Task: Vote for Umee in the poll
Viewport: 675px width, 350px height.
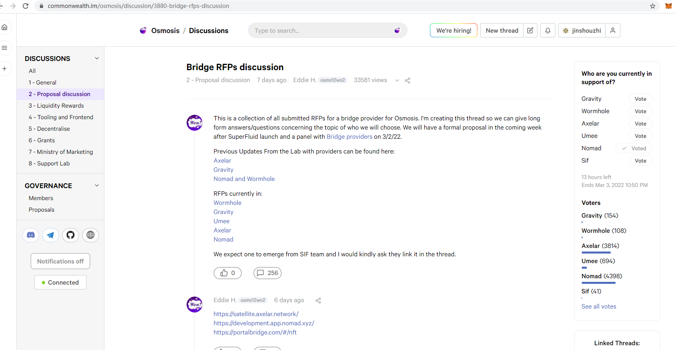Action: (x=641, y=136)
